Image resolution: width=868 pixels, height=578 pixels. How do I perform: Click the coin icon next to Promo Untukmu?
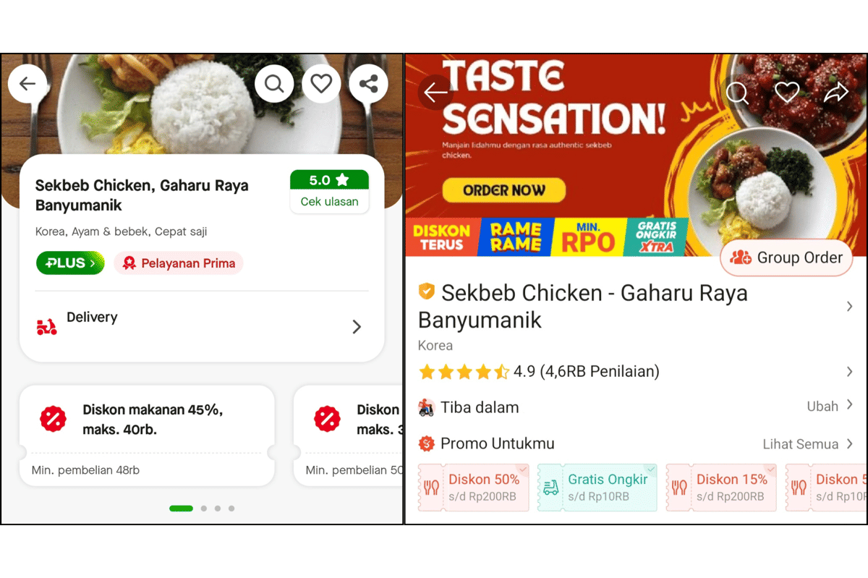tap(425, 443)
